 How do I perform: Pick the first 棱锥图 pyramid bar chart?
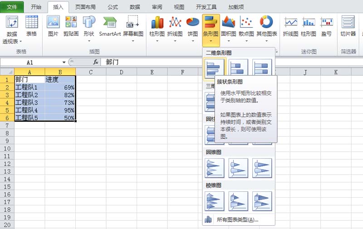214,201
